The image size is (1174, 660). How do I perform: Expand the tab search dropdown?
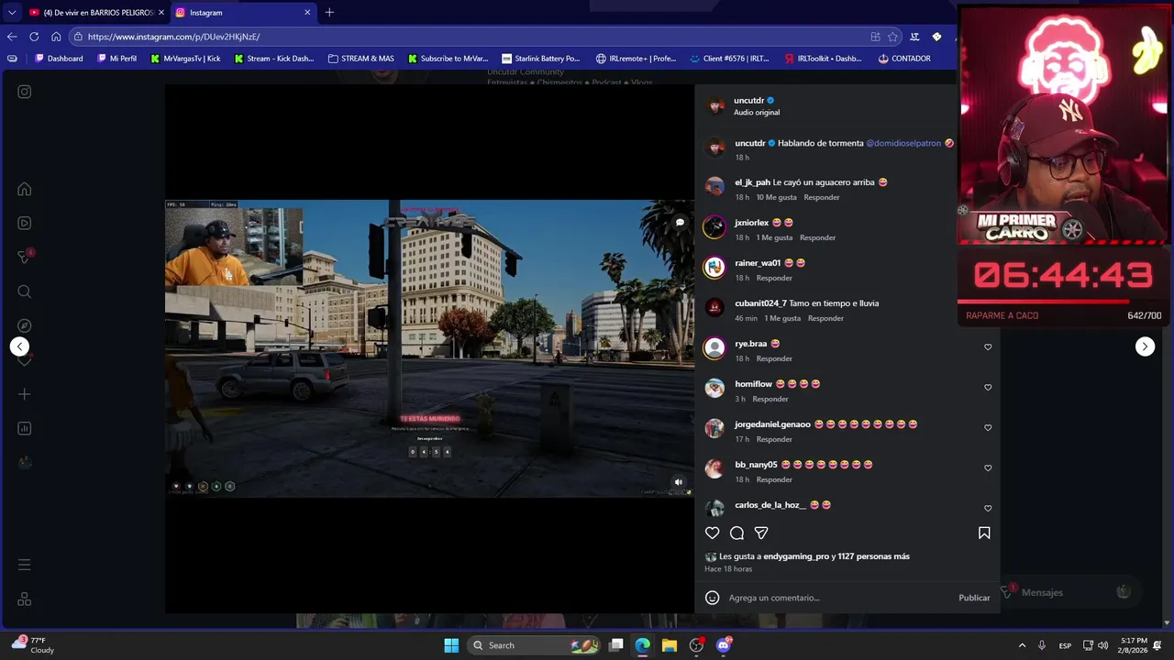coord(11,13)
